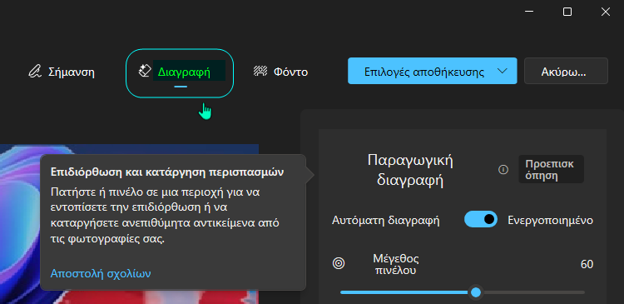Close the window with the X icon
The width and height of the screenshot is (624, 304).
[x=606, y=12]
